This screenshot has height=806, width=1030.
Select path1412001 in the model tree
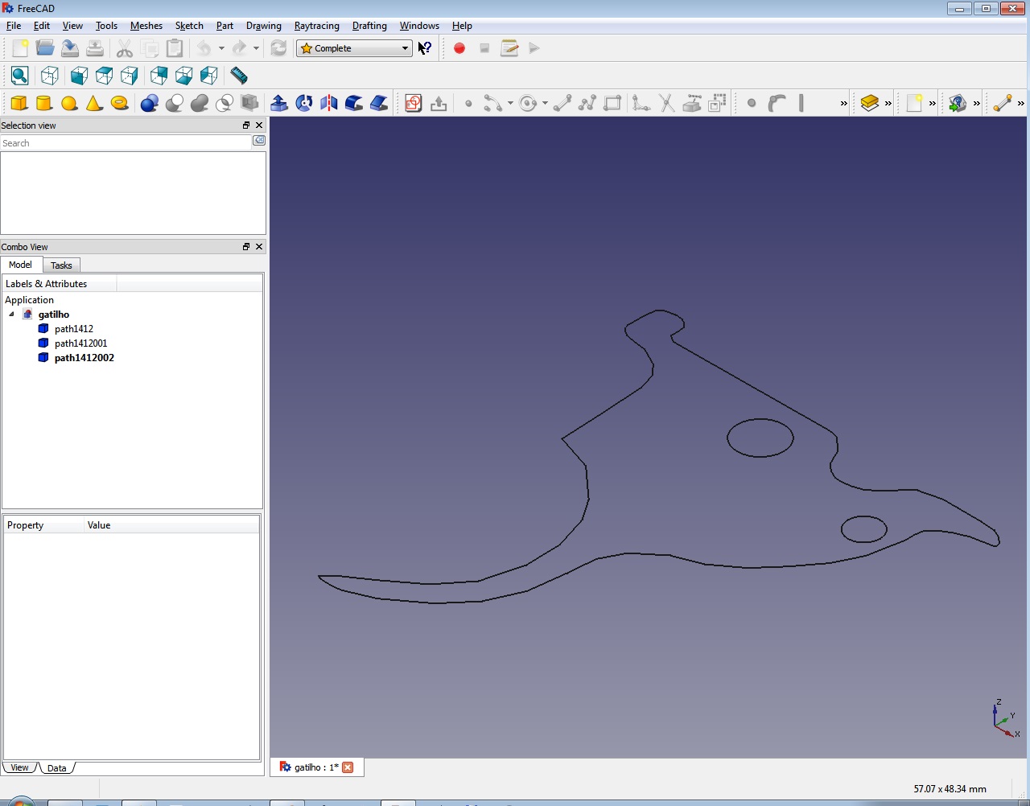click(x=80, y=343)
